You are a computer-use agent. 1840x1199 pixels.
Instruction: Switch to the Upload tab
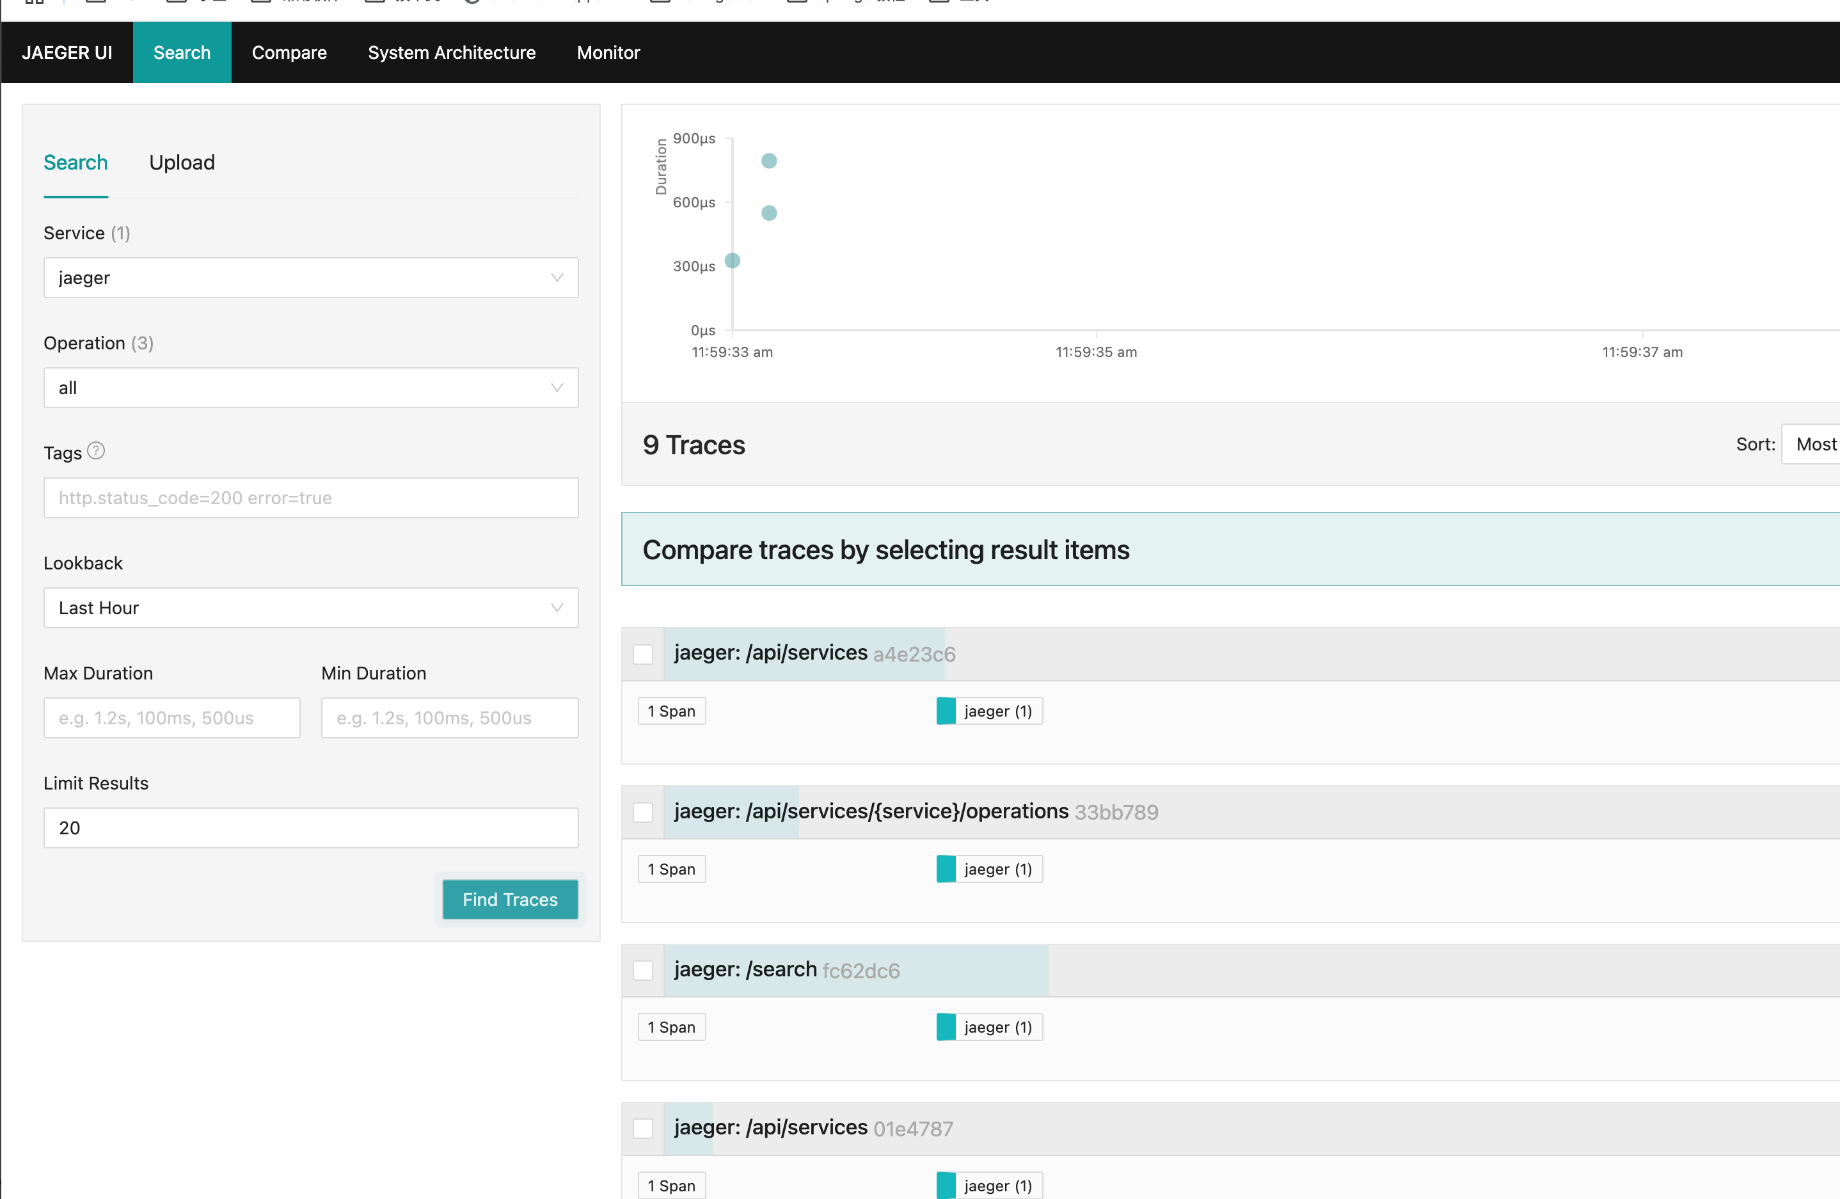[182, 163]
